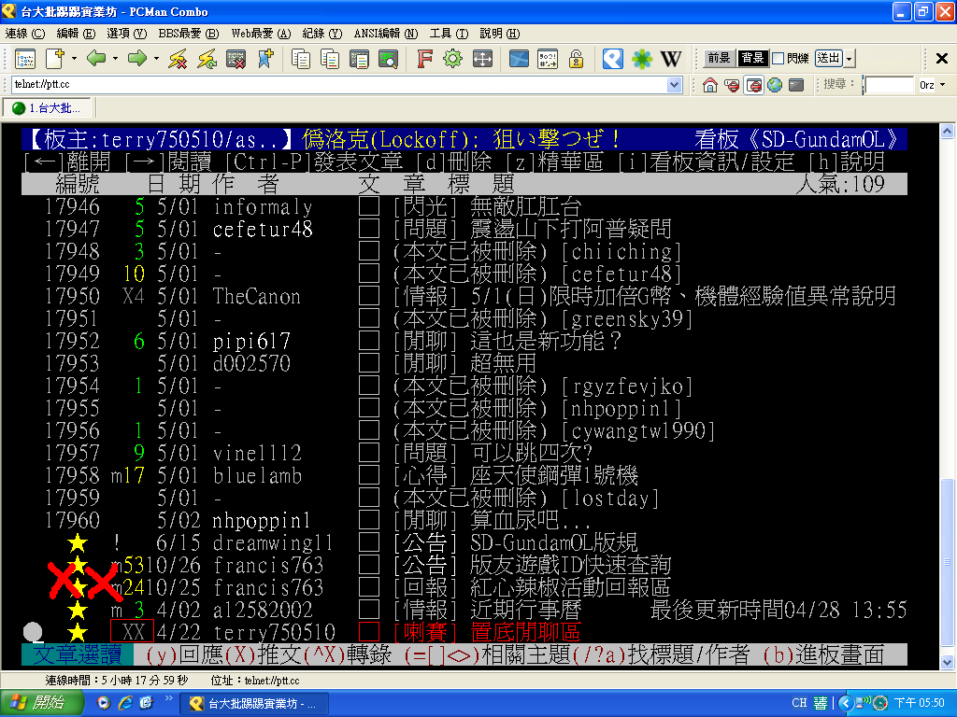Click the colored ANSI copy icon
The image size is (957, 717).
tap(330, 59)
